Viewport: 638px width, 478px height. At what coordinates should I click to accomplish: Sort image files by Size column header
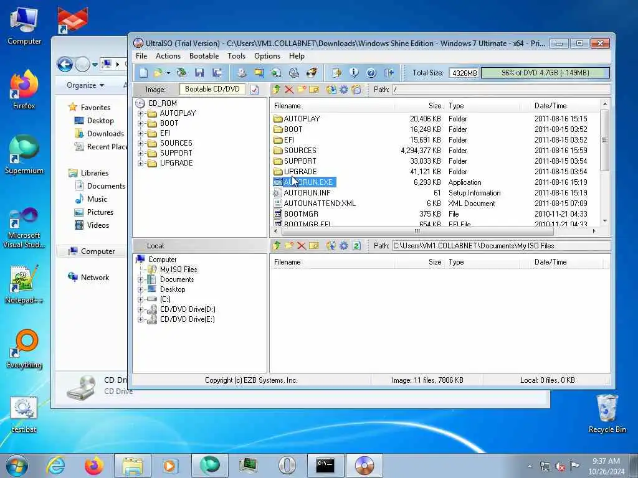pyautogui.click(x=420, y=106)
